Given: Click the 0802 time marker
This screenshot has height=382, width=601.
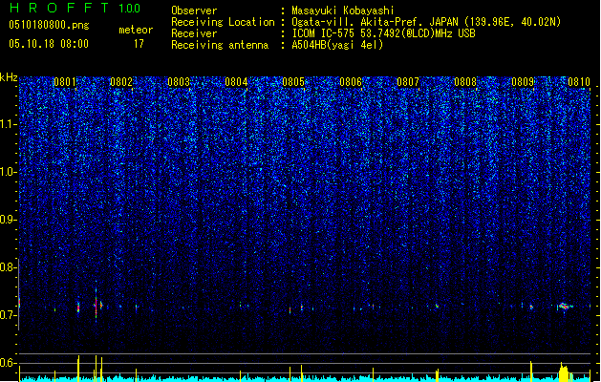Looking at the screenshot, I should pyautogui.click(x=121, y=82).
